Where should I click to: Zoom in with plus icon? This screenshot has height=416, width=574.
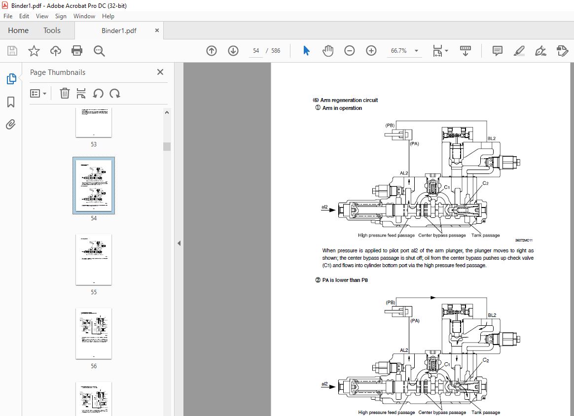[371, 51]
